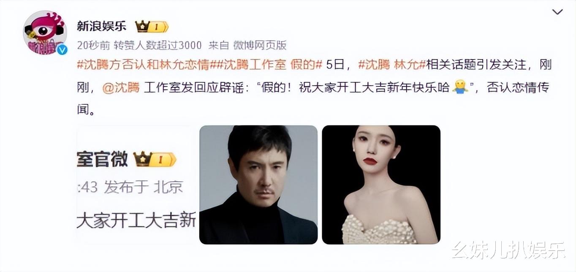Expand the post options chevron
576x272 pixels.
pyautogui.click(x=557, y=12)
